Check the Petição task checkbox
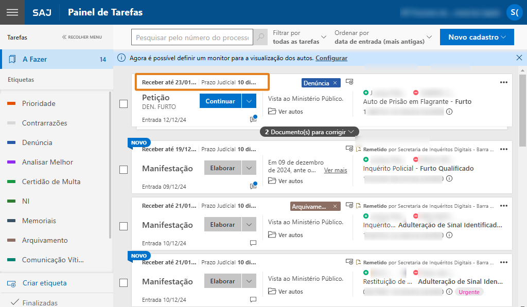Image resolution: width=527 pixels, height=307 pixels. [124, 104]
